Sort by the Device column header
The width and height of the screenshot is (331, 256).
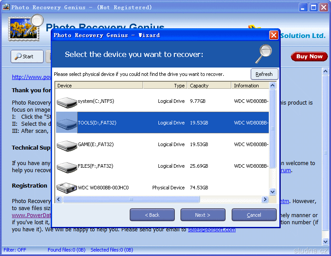pyautogui.click(x=99, y=86)
